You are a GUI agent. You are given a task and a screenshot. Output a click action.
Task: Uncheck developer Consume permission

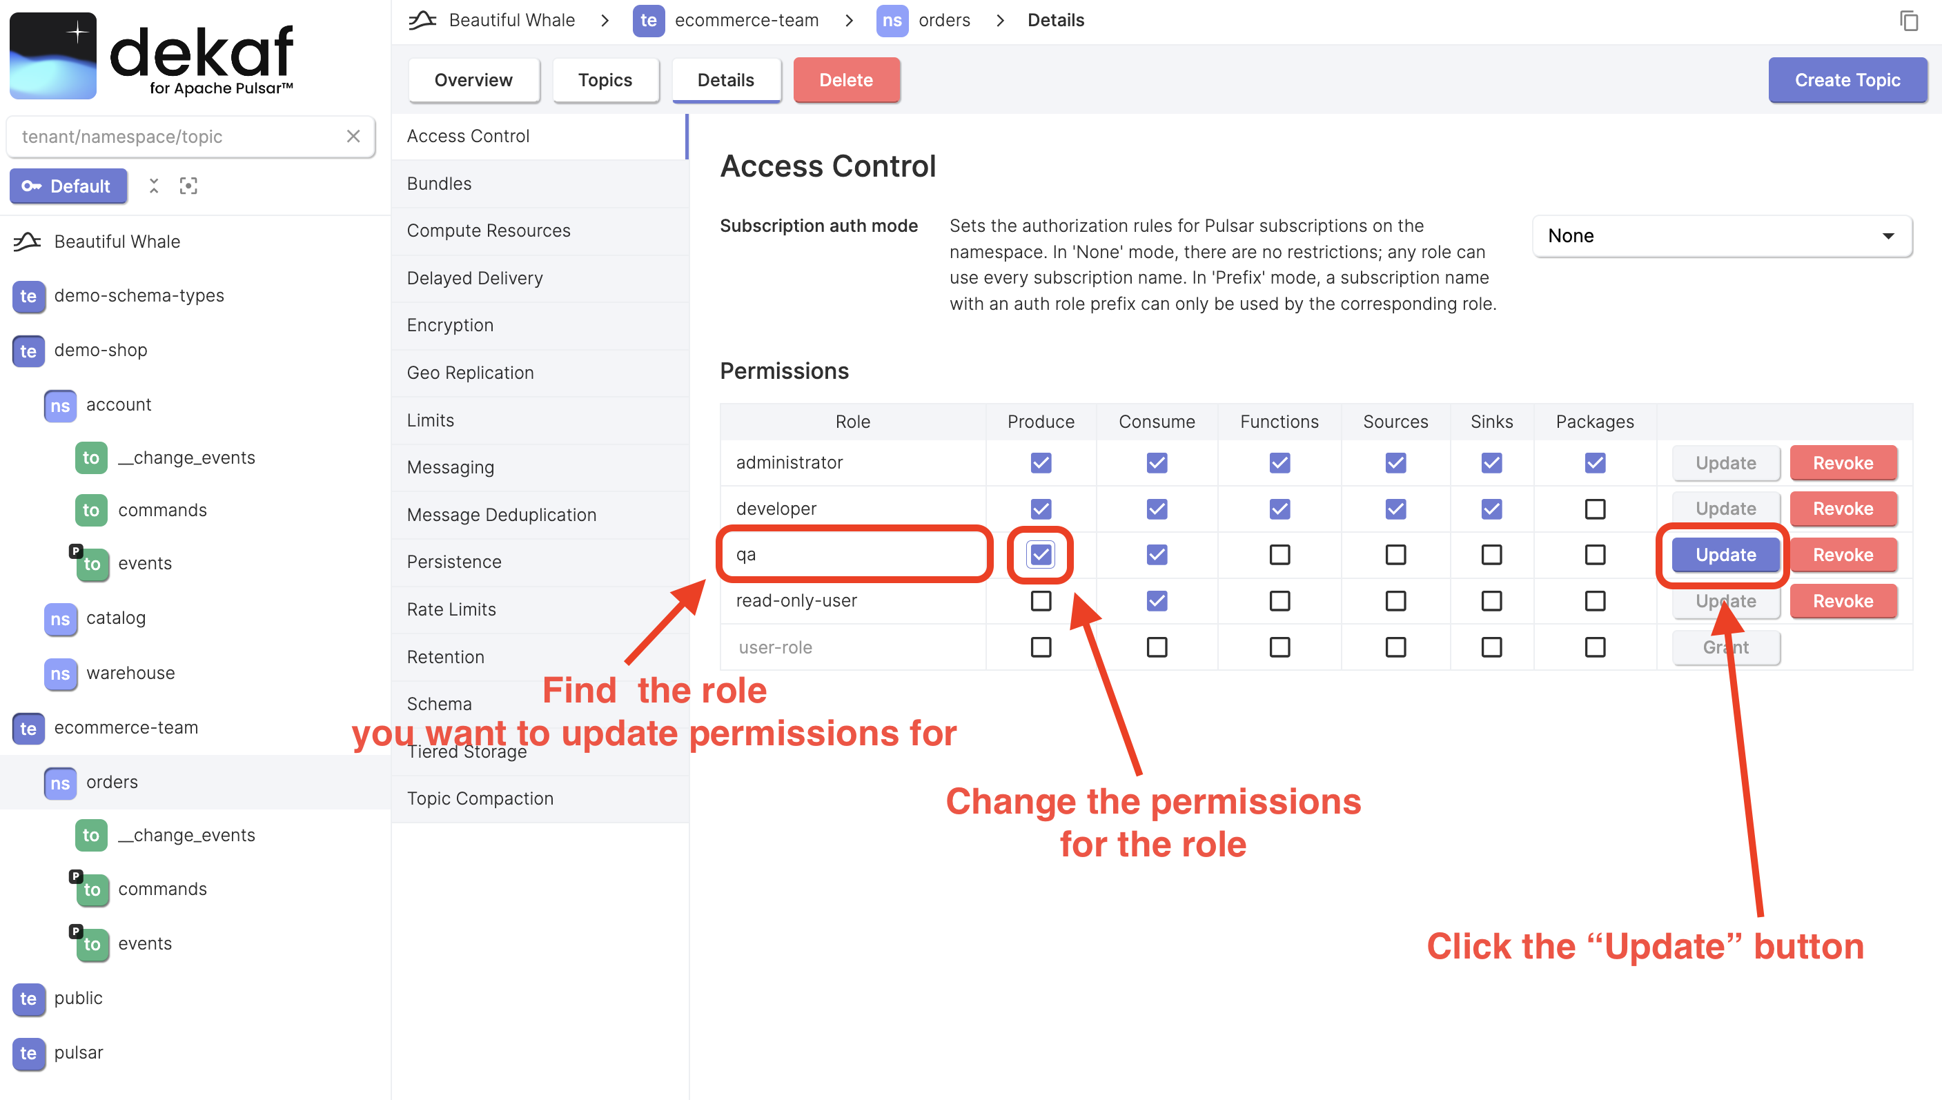click(1157, 509)
